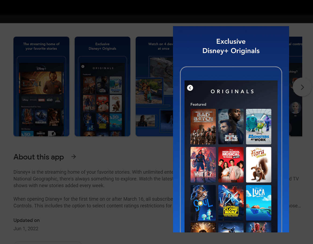Select the Soul movie poster
The width and height of the screenshot is (313, 244).
(203, 203)
